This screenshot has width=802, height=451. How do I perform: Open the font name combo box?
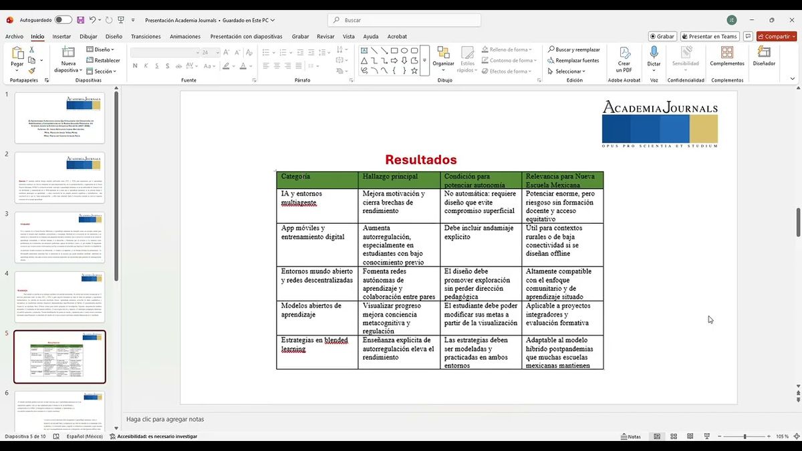165,52
